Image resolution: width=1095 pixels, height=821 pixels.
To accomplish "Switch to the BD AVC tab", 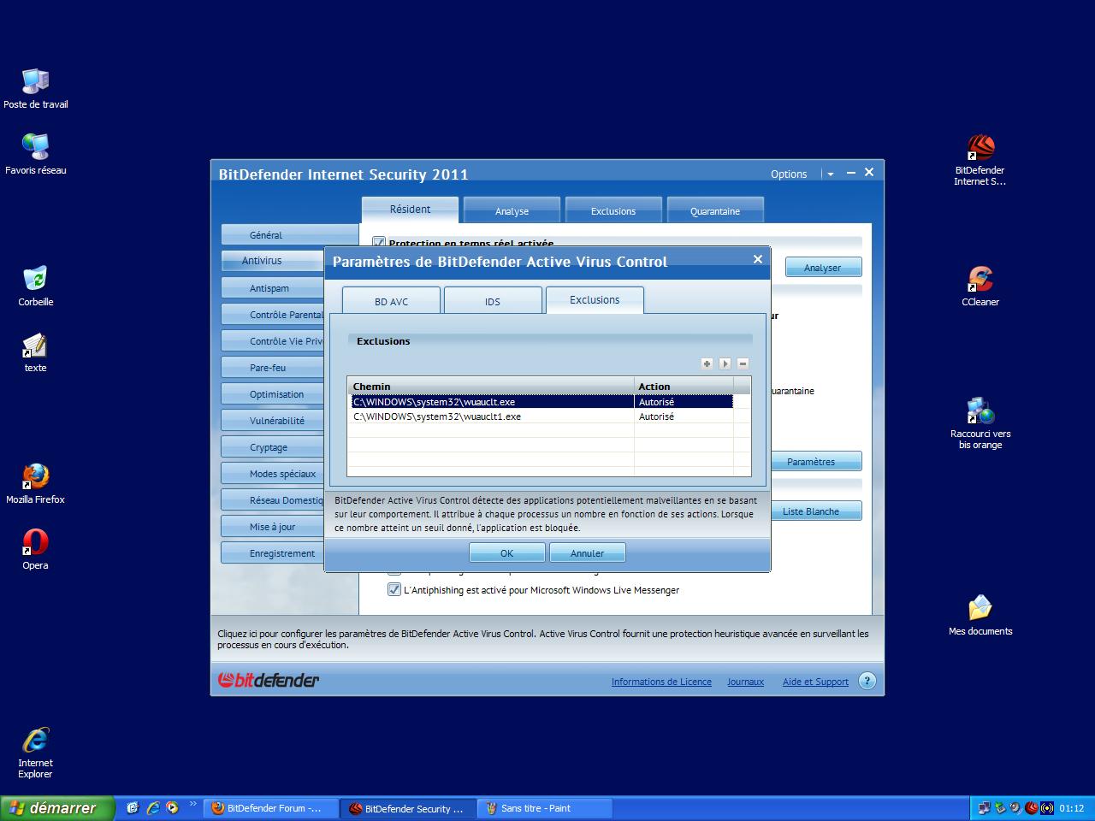I will pos(391,301).
